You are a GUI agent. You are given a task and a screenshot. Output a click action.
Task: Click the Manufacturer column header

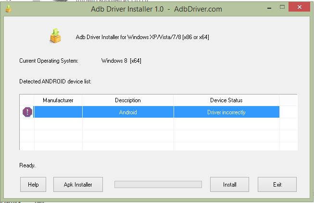pos(58,100)
